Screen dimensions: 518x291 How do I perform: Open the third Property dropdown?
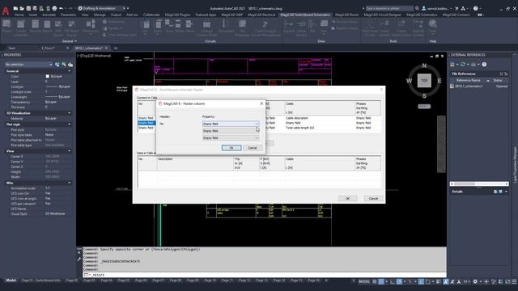pyautogui.click(x=231, y=138)
